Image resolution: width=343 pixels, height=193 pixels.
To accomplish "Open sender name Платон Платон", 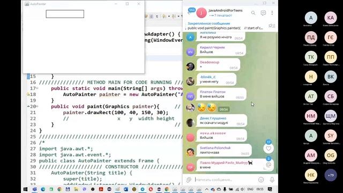I will tap(212, 92).
